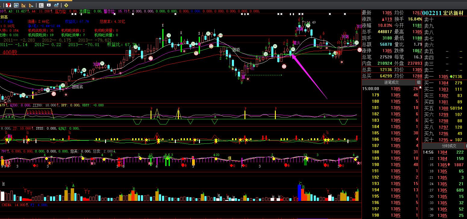Image resolution: width=467 pixels, height=219 pixels.
Task: Click the 卖十 label in order book
Action: pyautogui.click(x=429, y=20)
